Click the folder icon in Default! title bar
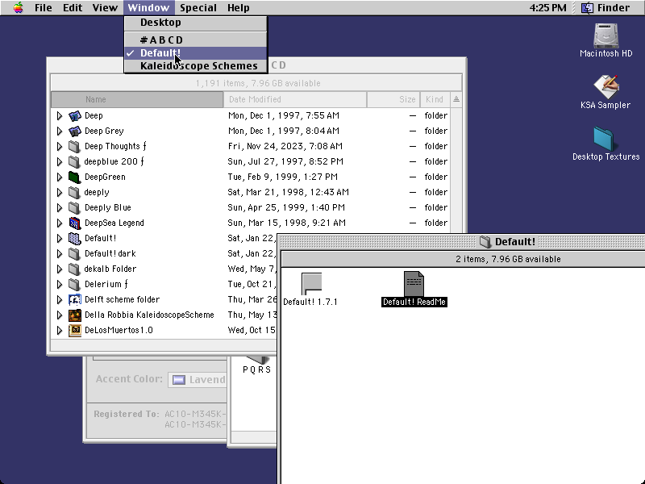 point(485,241)
